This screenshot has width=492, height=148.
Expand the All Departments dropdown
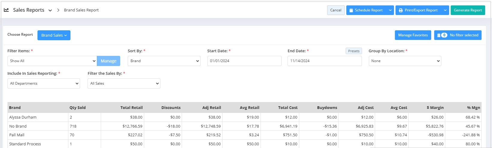44,83
